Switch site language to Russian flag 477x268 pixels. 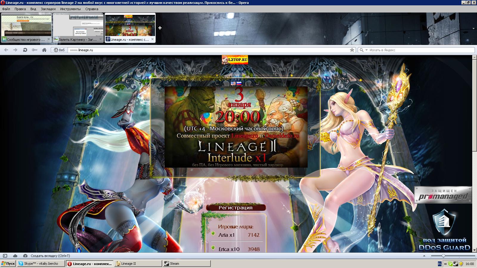coord(239,84)
